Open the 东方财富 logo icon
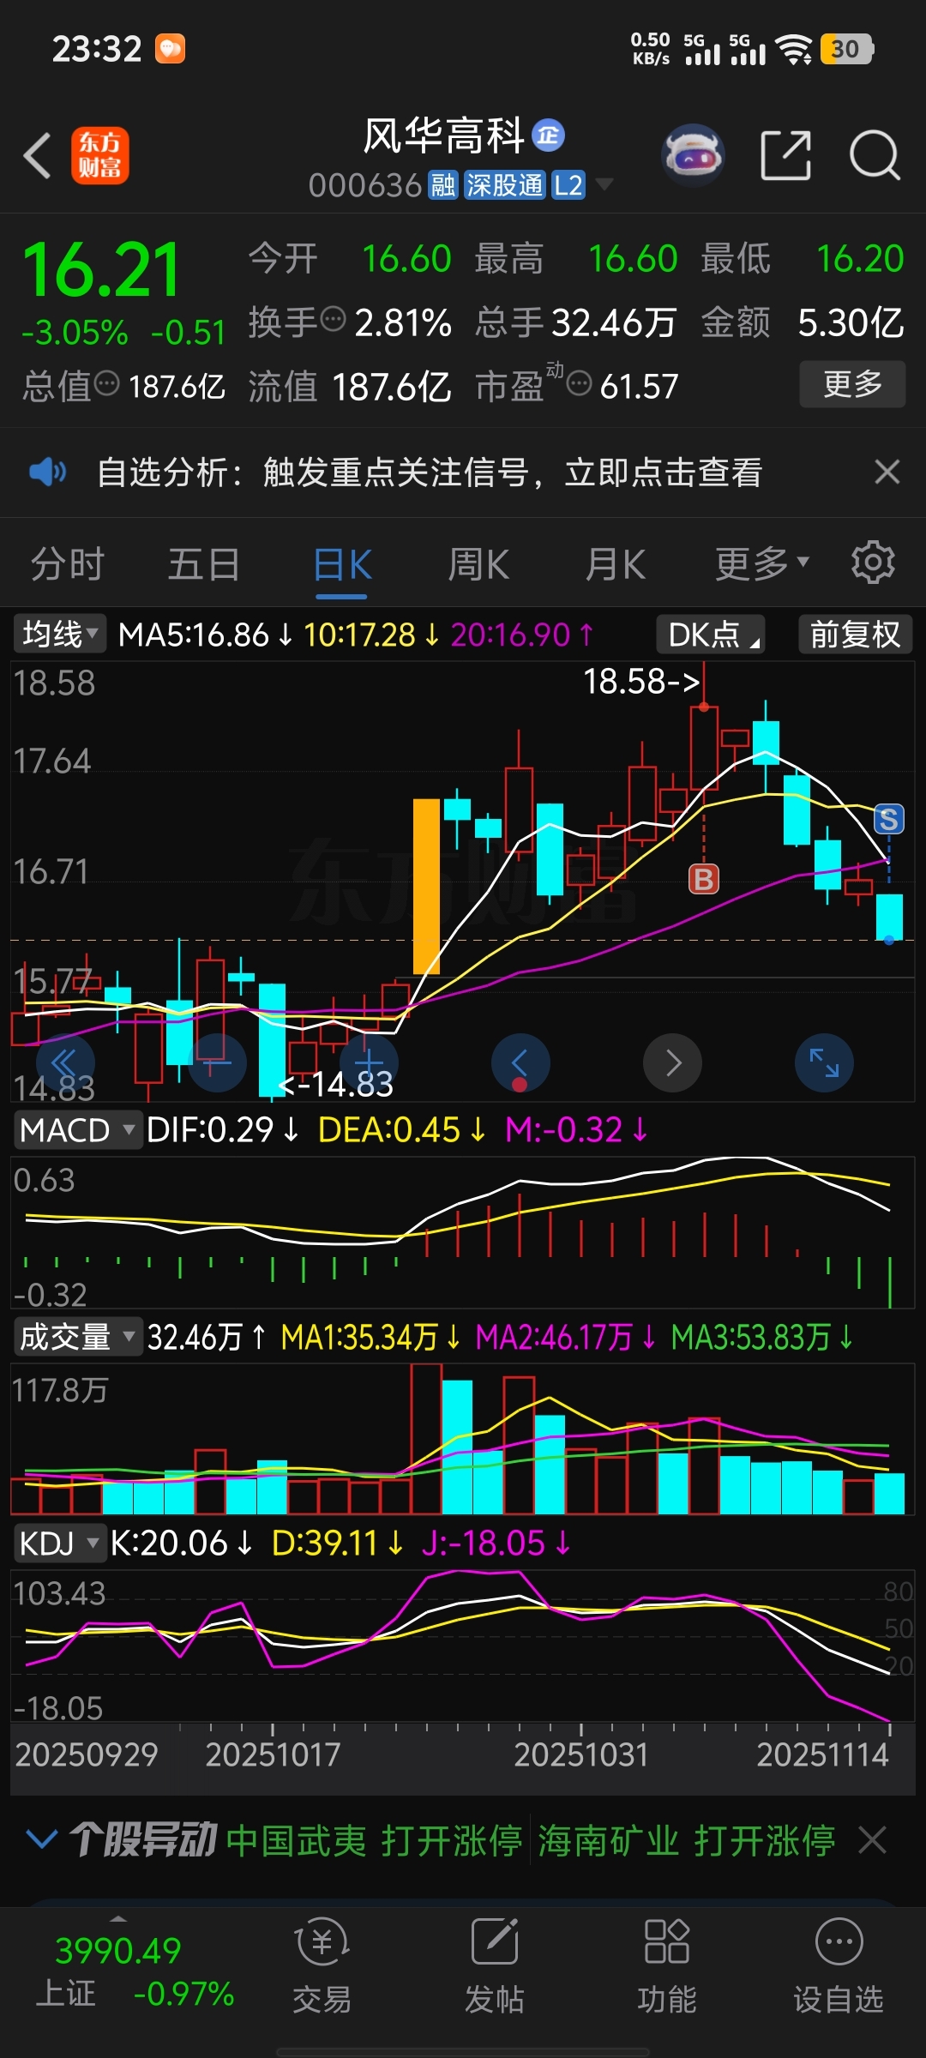Screen dimensions: 926x2058 tap(100, 155)
